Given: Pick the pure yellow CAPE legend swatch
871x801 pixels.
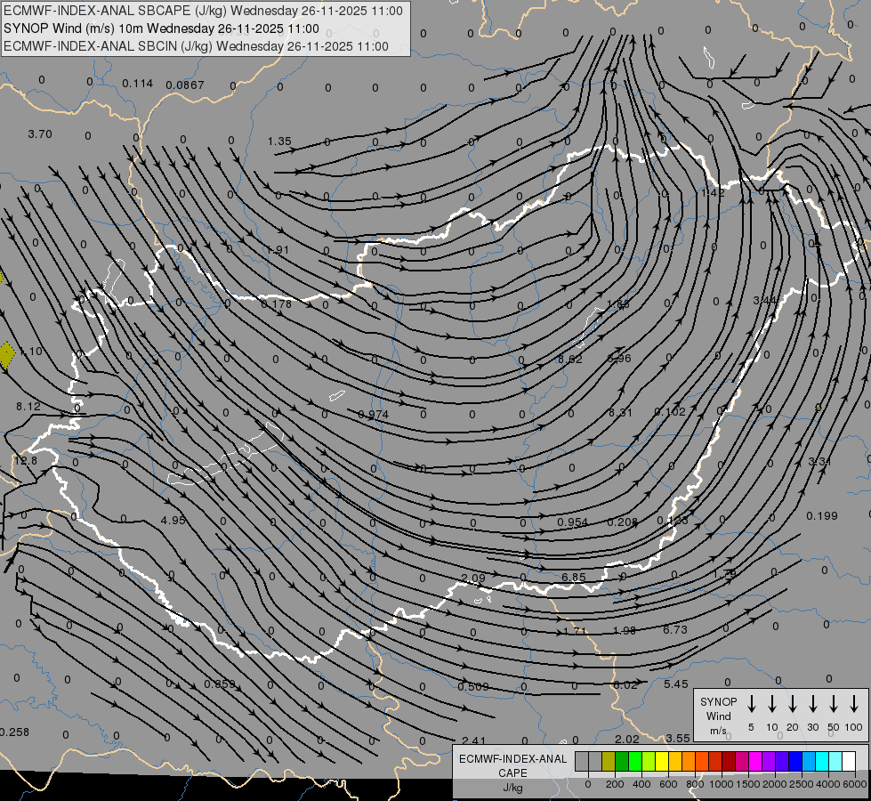Looking at the screenshot, I should [662, 761].
